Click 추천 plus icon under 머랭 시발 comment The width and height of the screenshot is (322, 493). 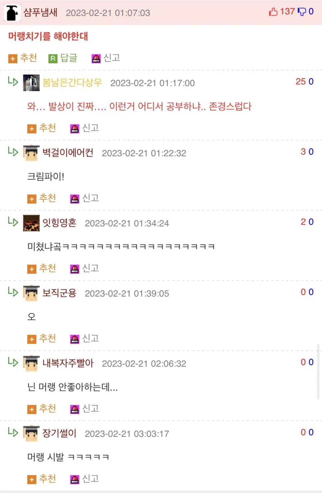[32, 480]
